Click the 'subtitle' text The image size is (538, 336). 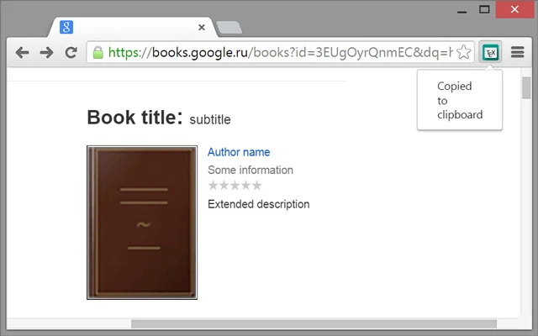(x=210, y=119)
